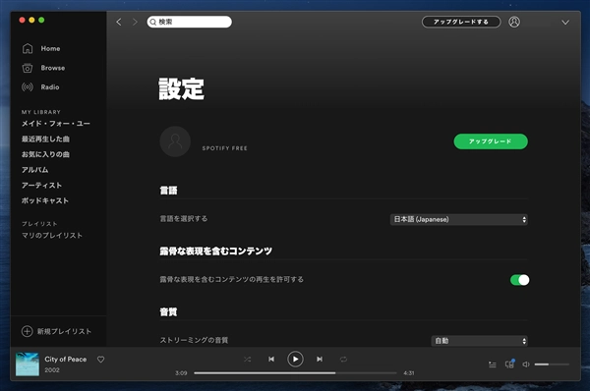
Task: Click the 露骨な表現を含むコンテンツの再生を許可する label
Action: click(x=232, y=279)
